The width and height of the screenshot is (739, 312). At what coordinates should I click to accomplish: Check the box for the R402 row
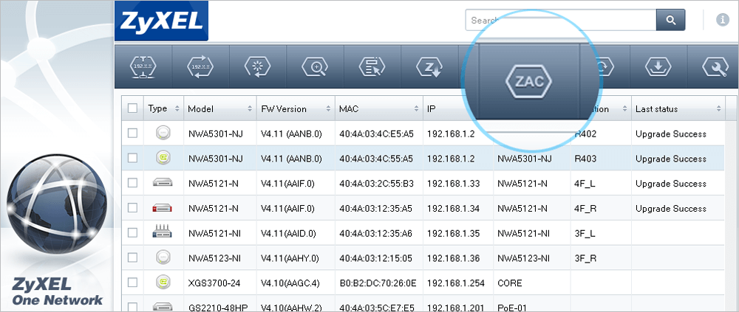132,134
